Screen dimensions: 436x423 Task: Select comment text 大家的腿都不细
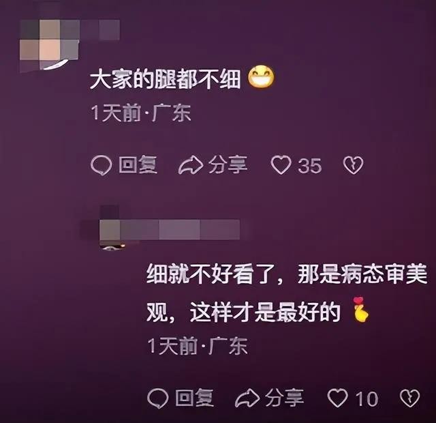[166, 81]
